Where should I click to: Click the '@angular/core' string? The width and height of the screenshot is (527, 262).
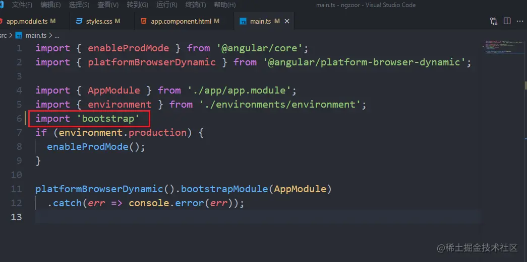[260, 48]
